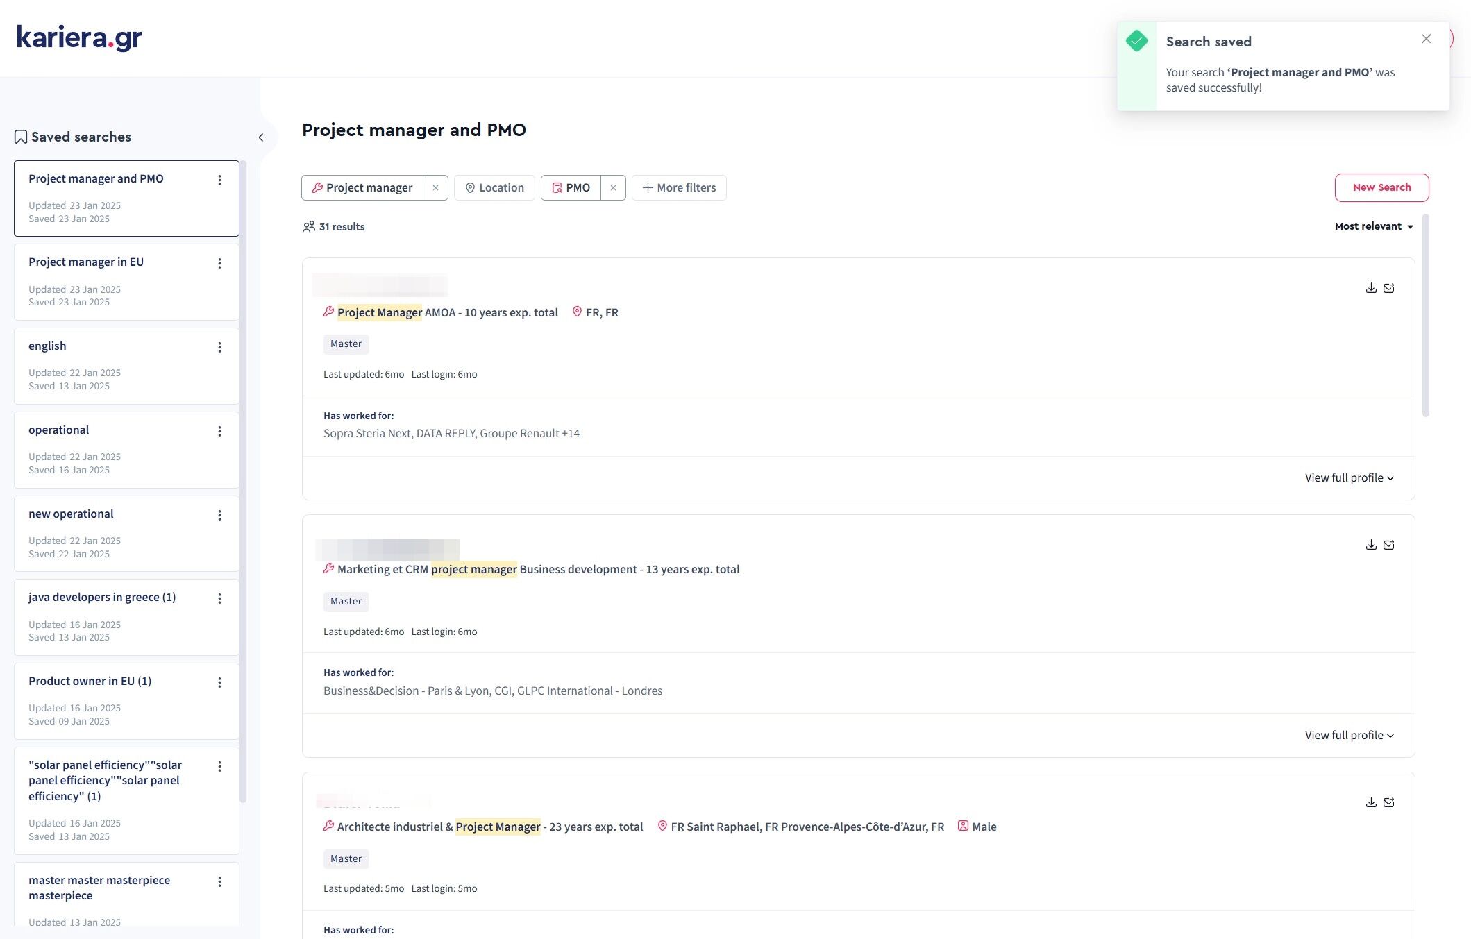Viewport: 1471px width, 939px height.
Task: Dismiss the Search saved notification
Action: [1426, 39]
